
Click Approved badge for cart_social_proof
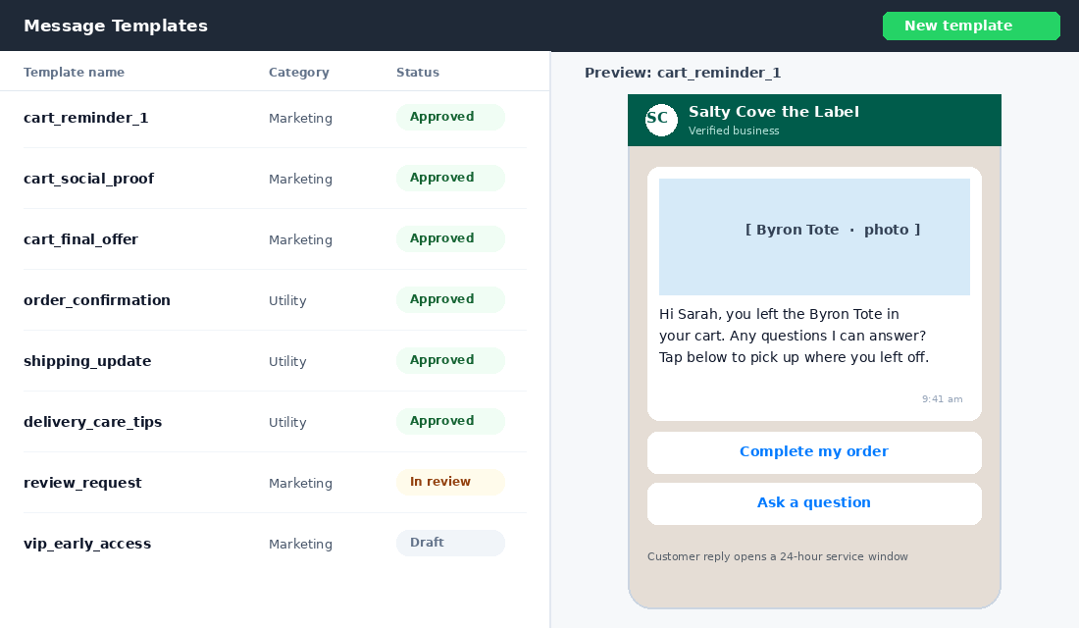point(450,178)
